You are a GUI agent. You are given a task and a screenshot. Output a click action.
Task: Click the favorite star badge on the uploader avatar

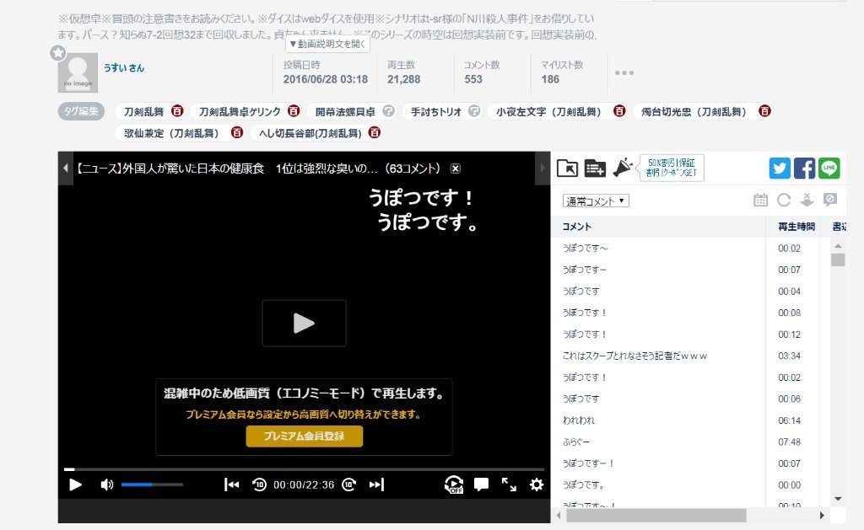pyautogui.click(x=58, y=53)
